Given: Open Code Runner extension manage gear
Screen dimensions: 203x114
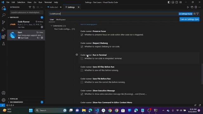Looking at the screenshot, I should (x=42, y=27).
